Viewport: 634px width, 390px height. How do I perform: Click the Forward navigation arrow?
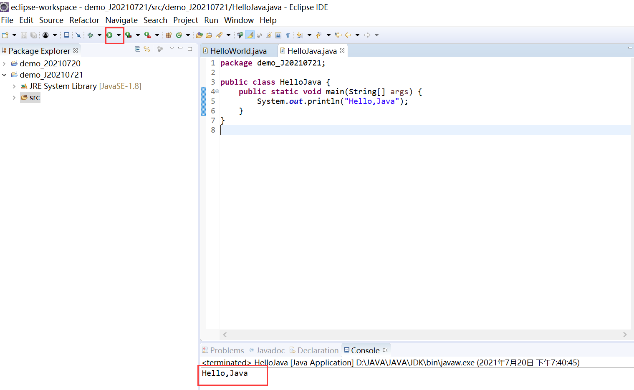[367, 35]
